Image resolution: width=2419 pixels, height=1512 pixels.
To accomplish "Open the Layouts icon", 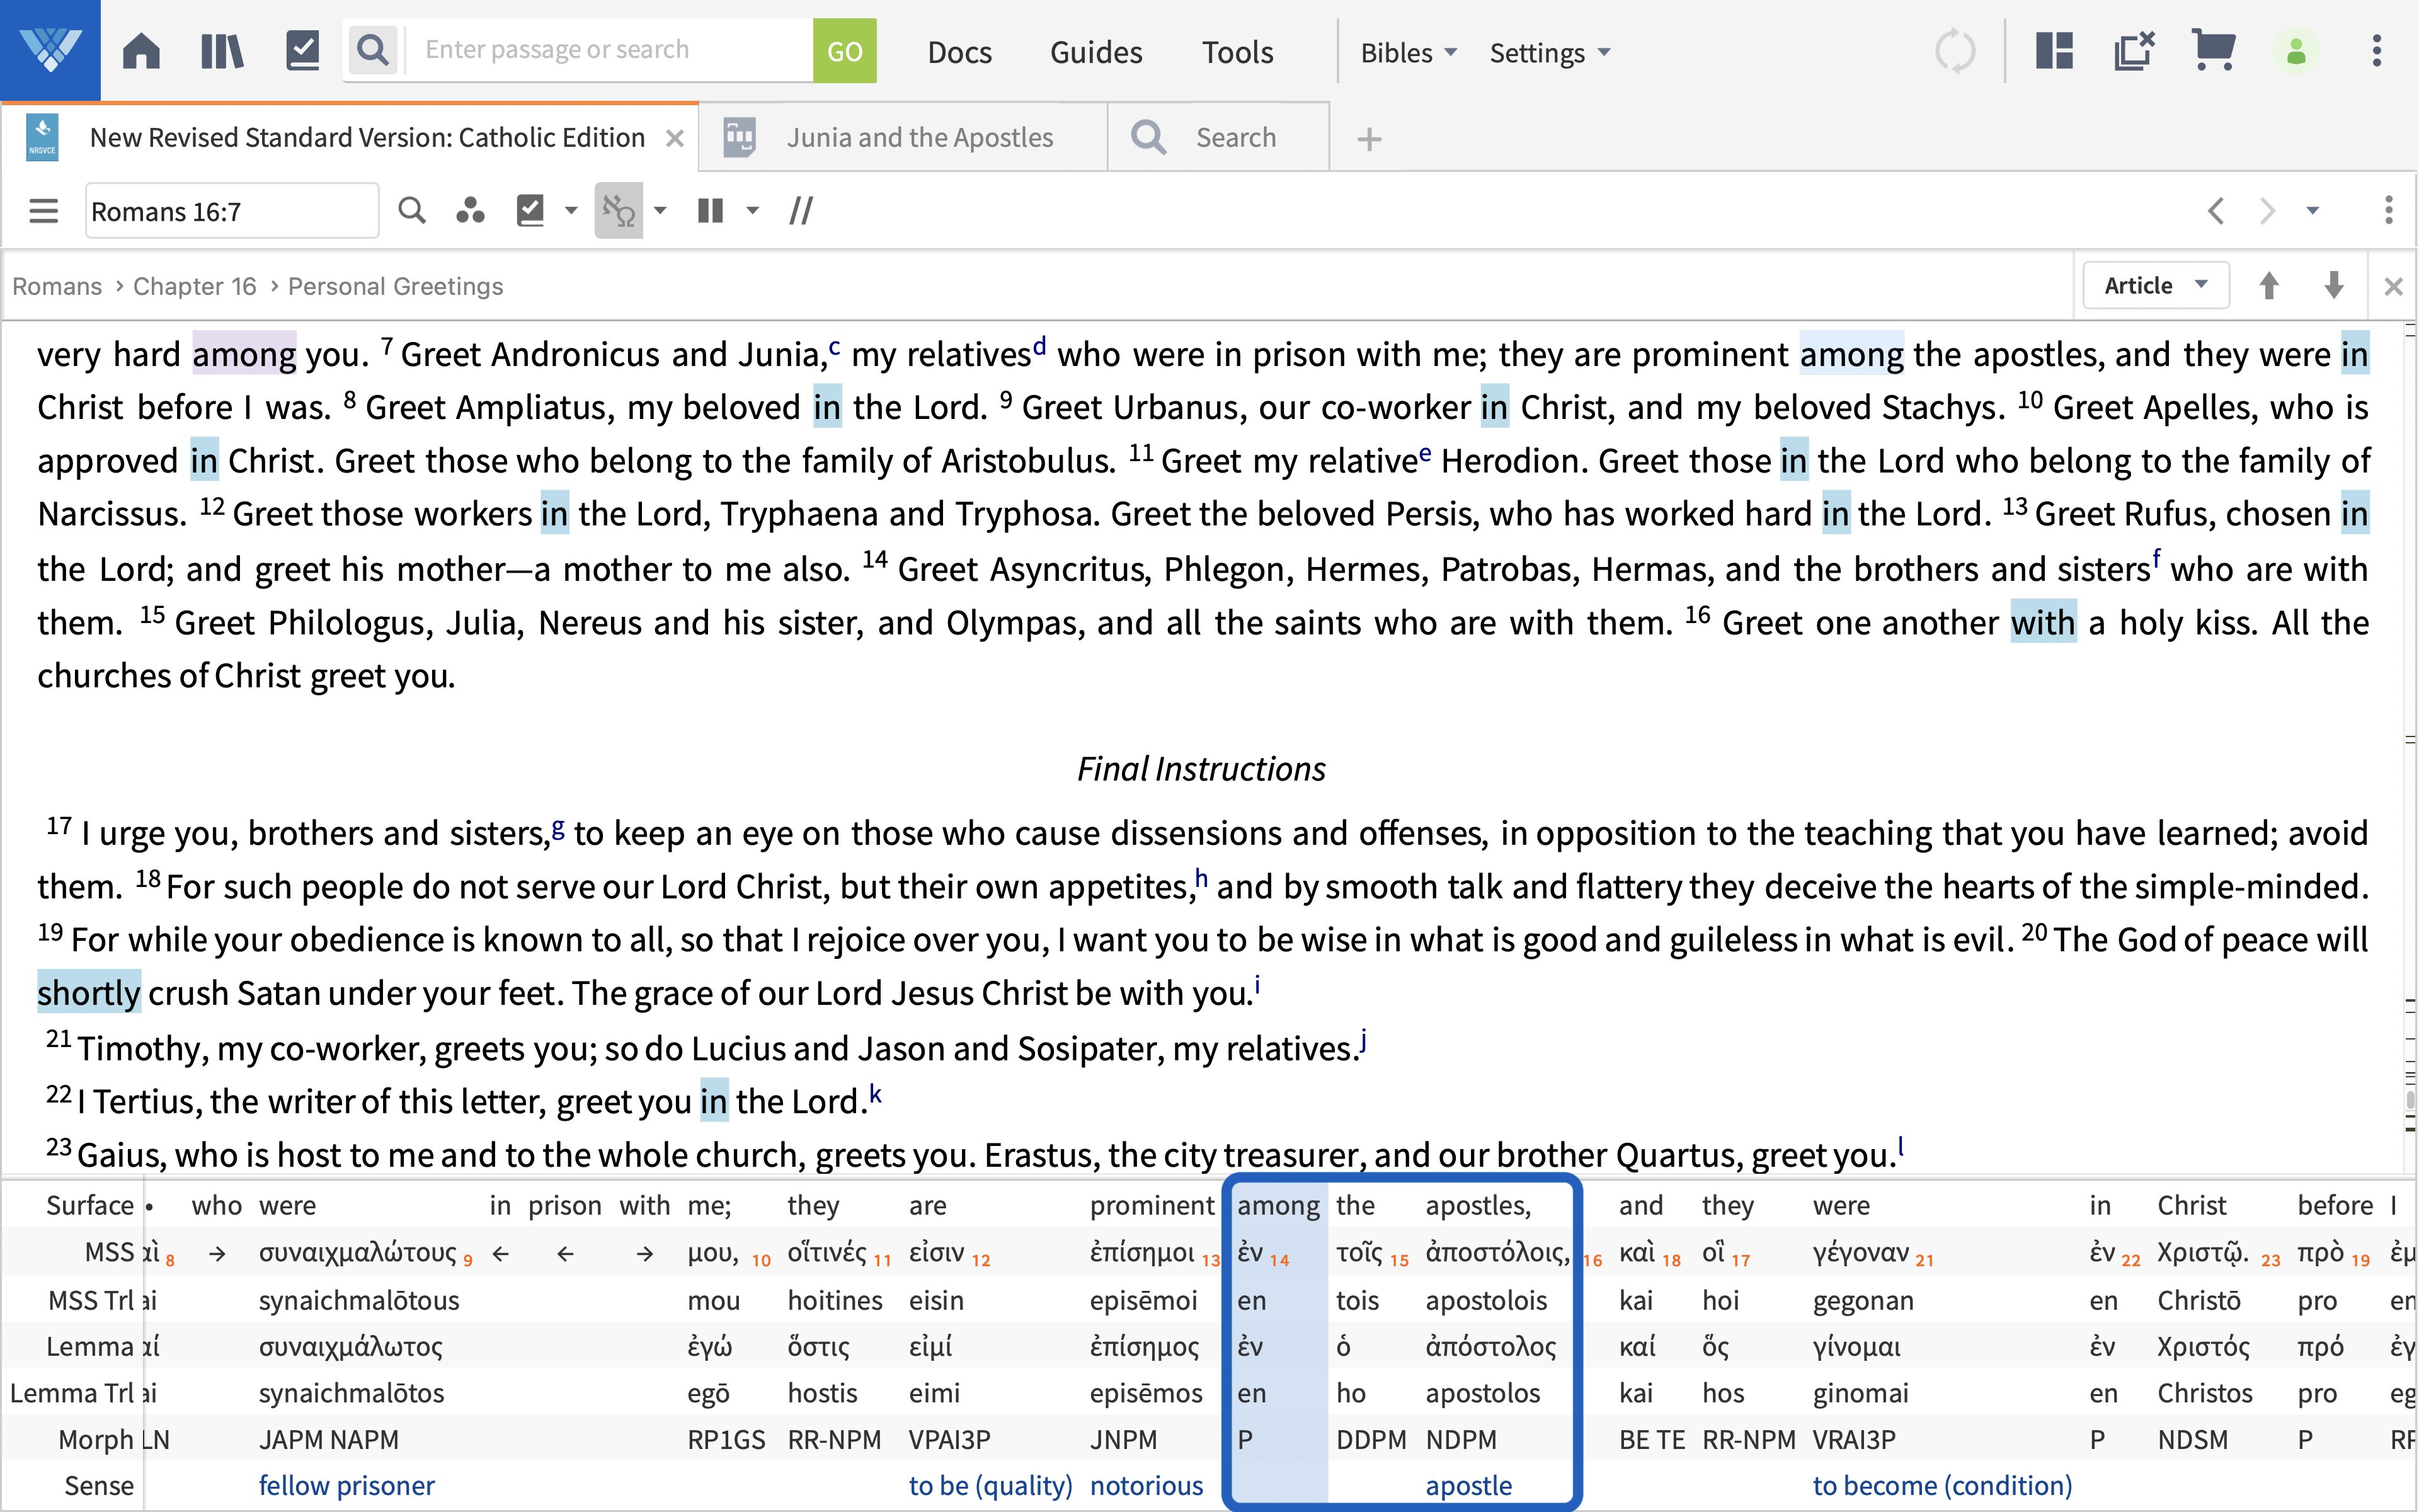I will [2055, 50].
